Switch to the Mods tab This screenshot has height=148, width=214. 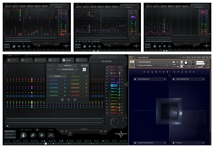tap(54, 60)
